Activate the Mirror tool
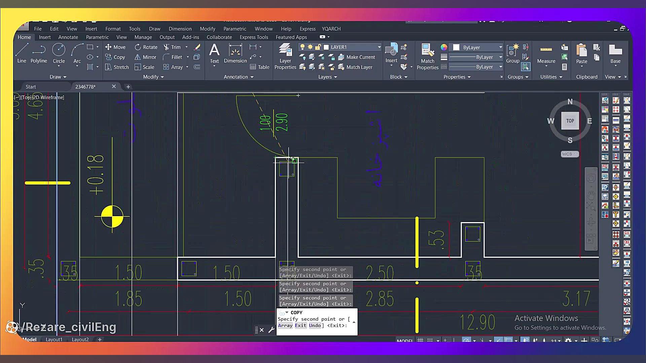646x363 pixels. click(x=145, y=57)
